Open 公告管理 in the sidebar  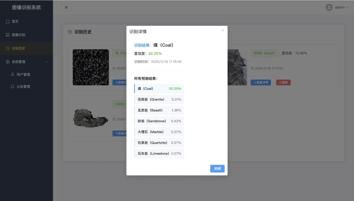click(x=27, y=87)
